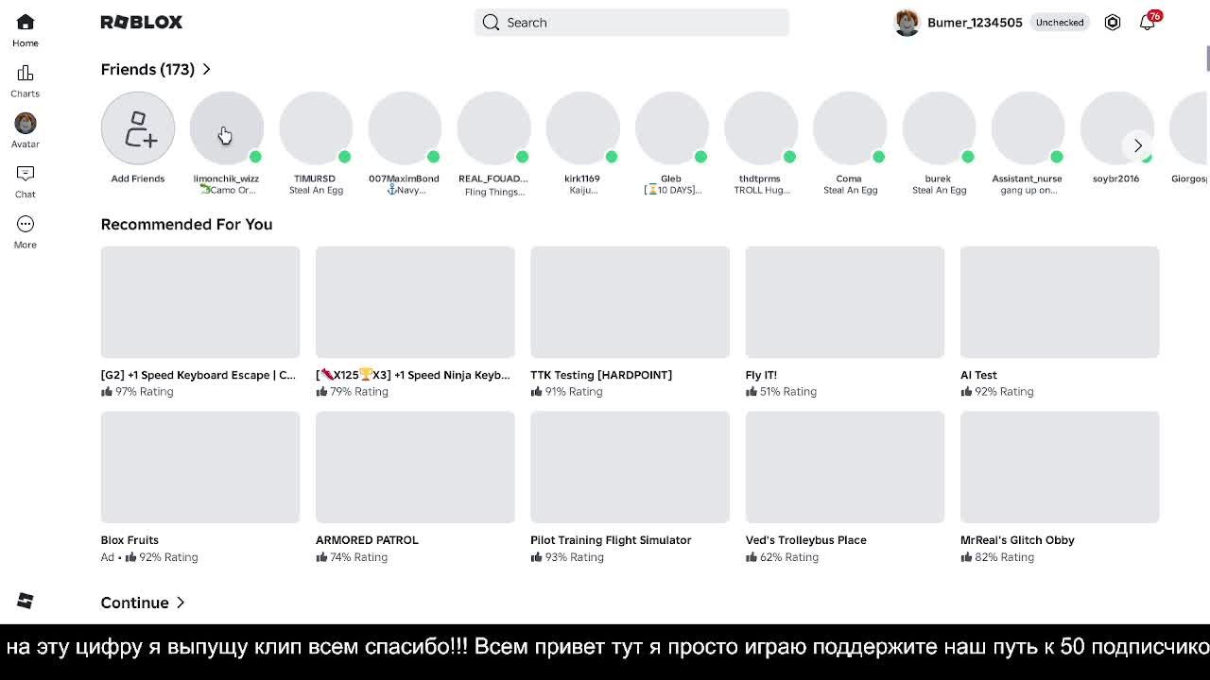Open TTK Testing [HARDPOINT] title link
1210x680 pixels.
point(601,375)
